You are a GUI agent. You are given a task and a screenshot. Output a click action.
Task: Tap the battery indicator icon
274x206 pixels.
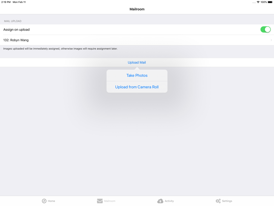pyautogui.click(x=270, y=2)
